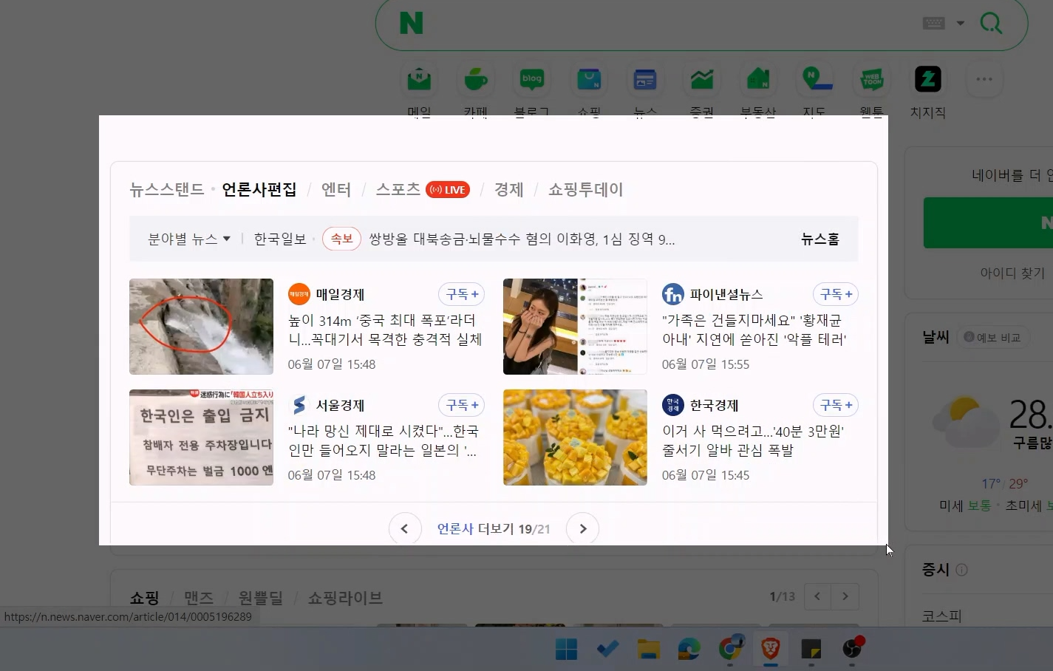
Task: Go to previous publisher page arrow
Action: (405, 528)
